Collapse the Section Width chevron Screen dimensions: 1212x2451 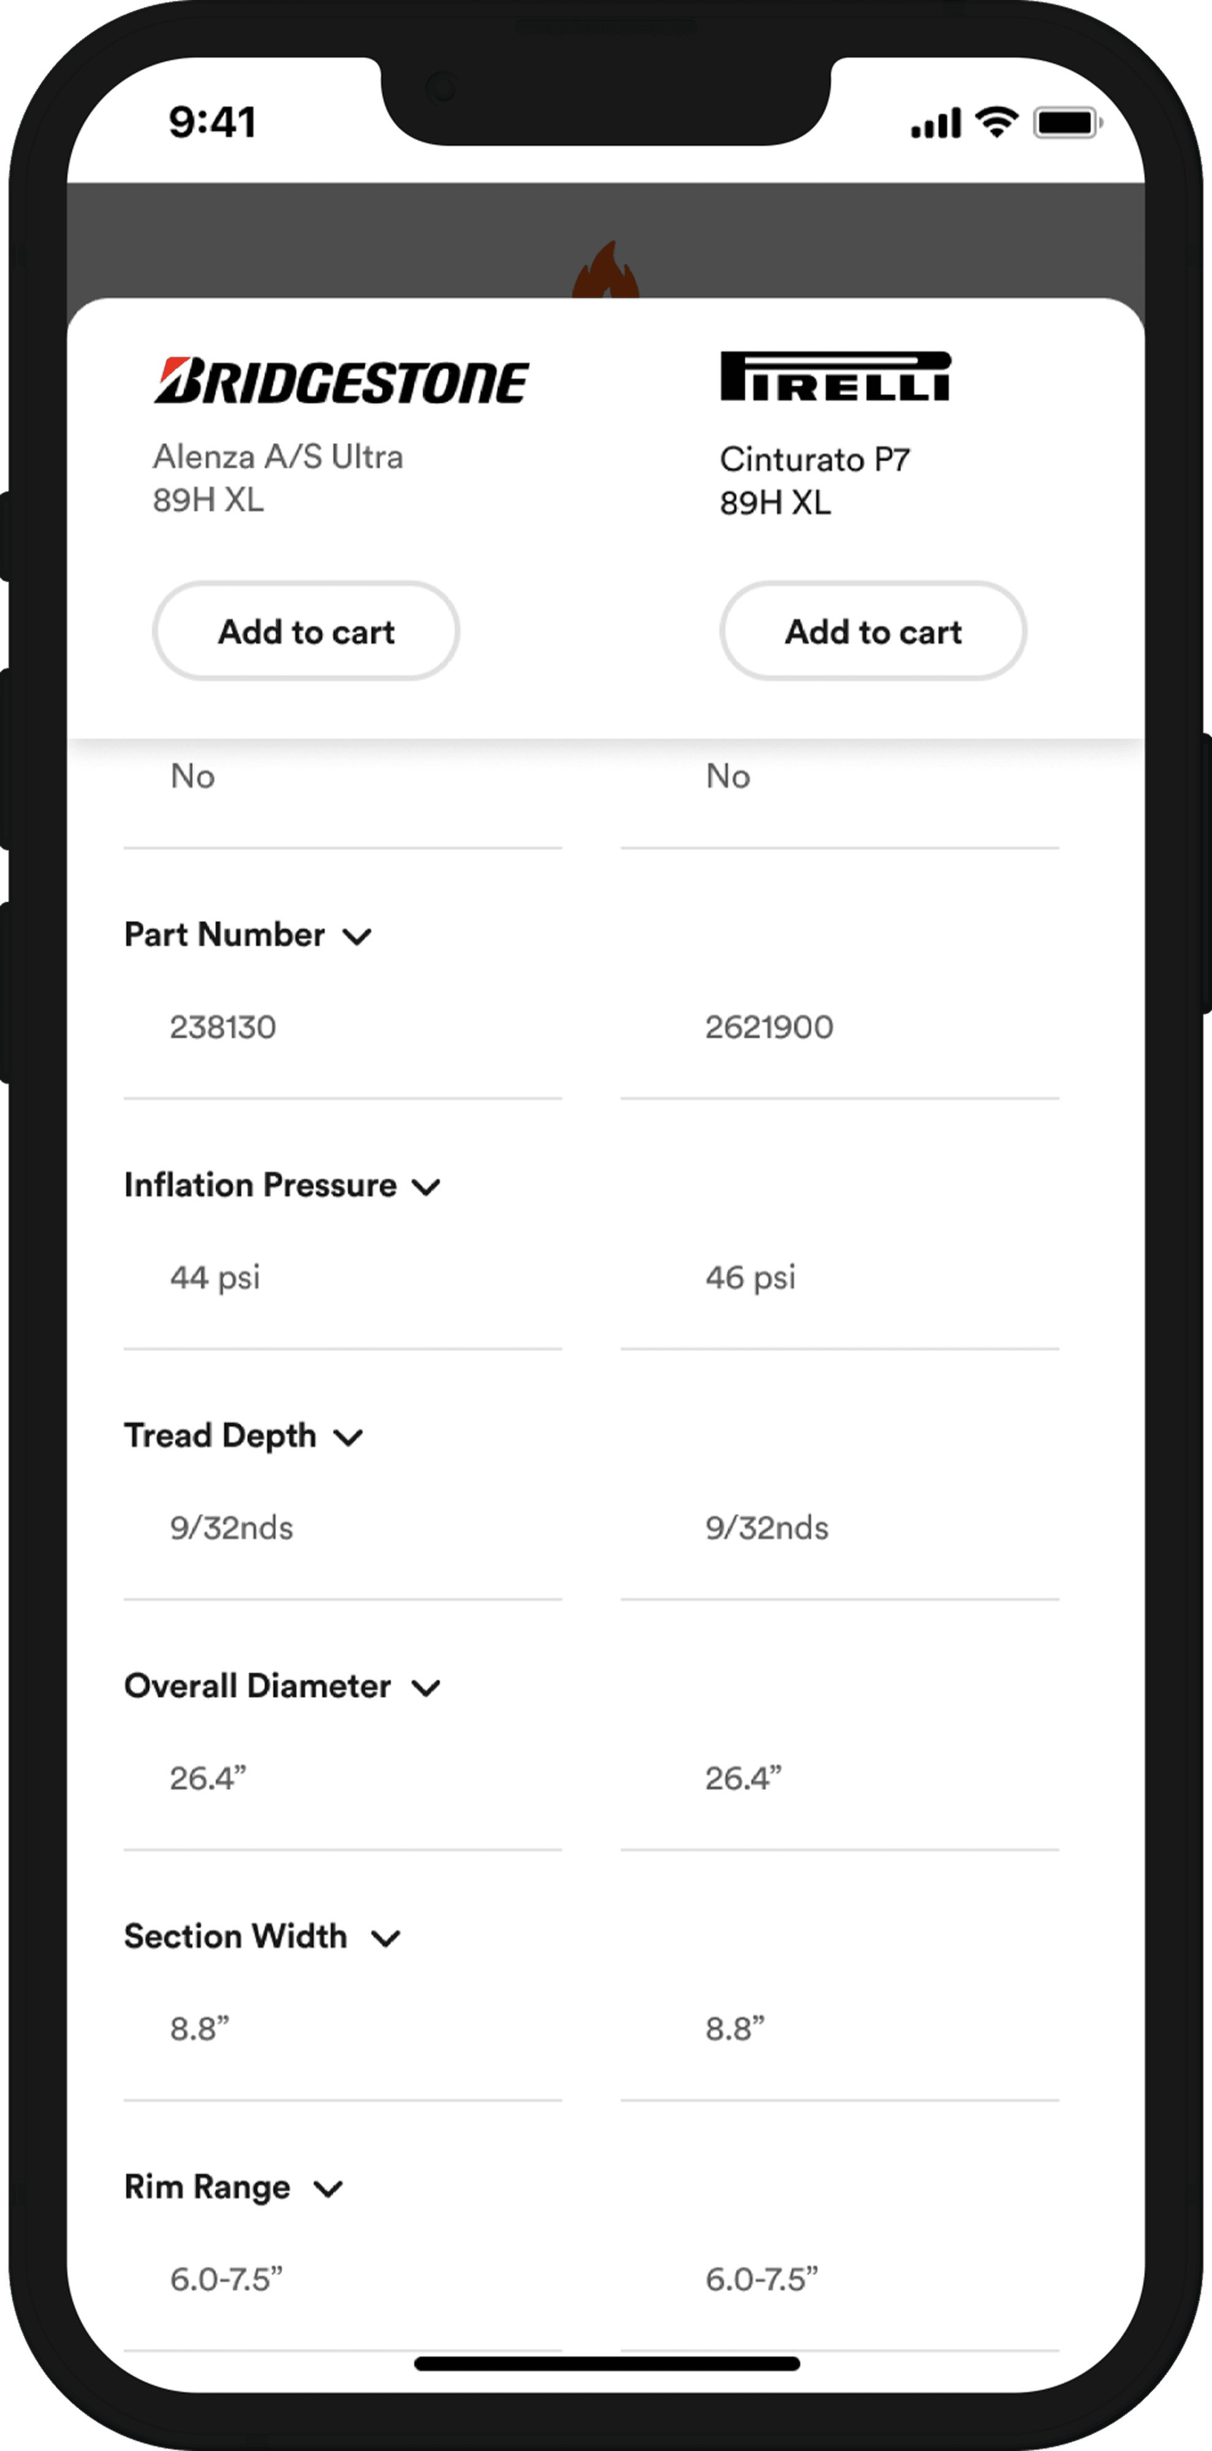click(385, 1938)
